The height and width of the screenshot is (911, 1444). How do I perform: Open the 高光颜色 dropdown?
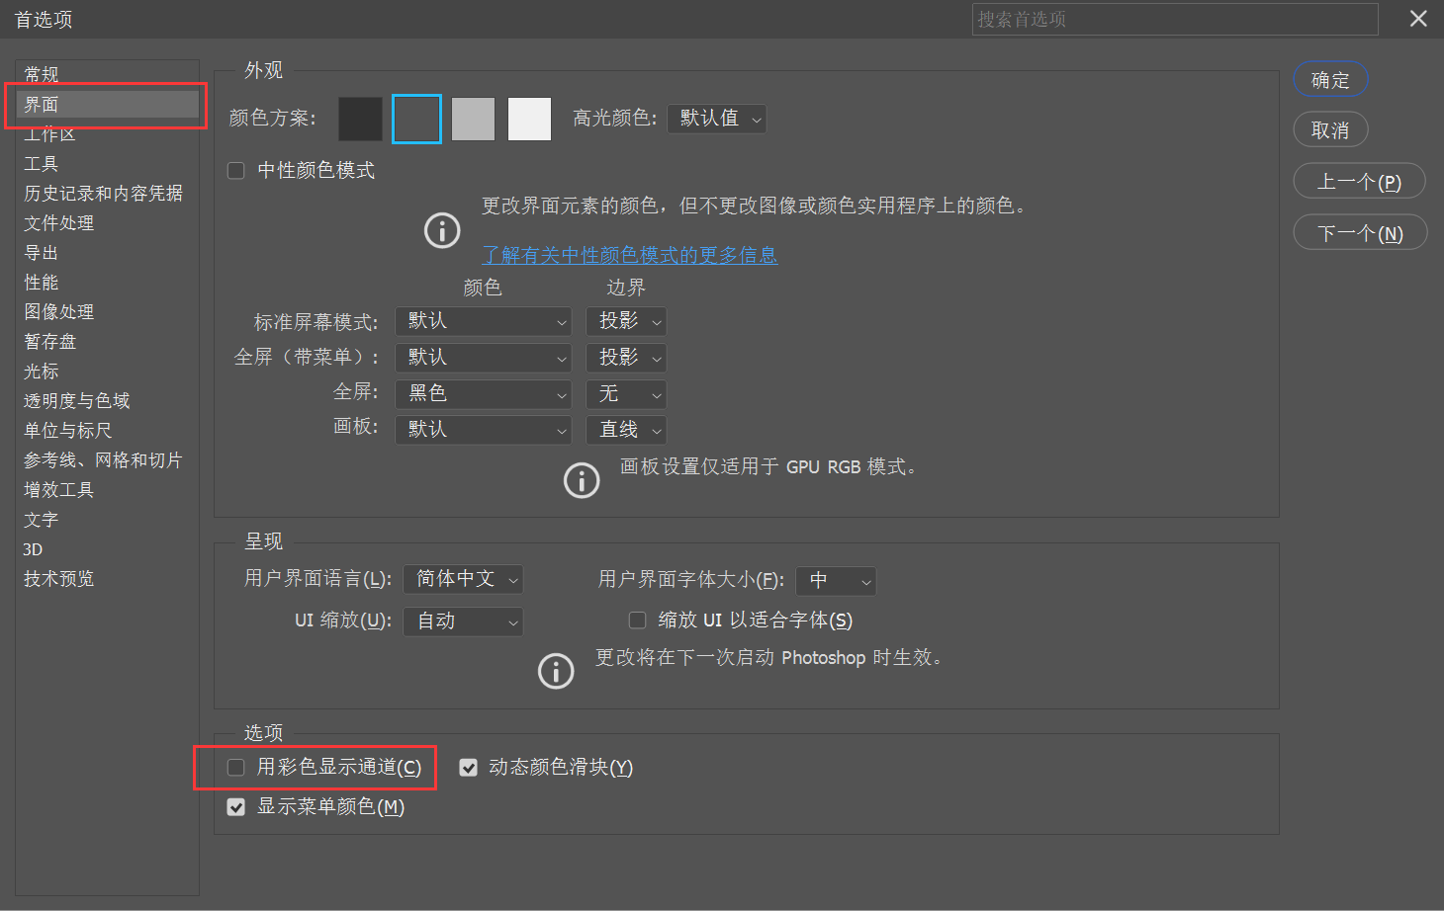point(717,119)
